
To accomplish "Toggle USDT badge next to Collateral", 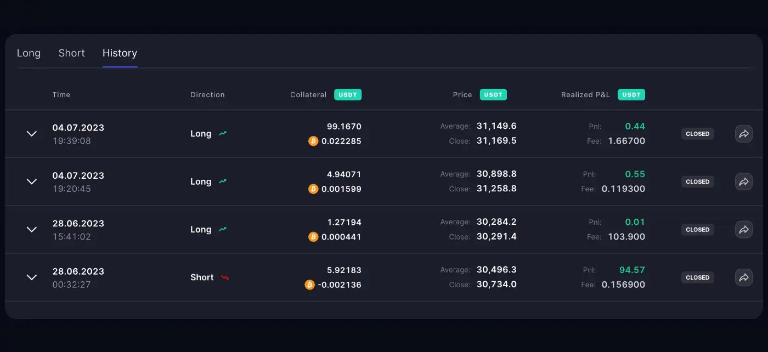I will [x=348, y=95].
